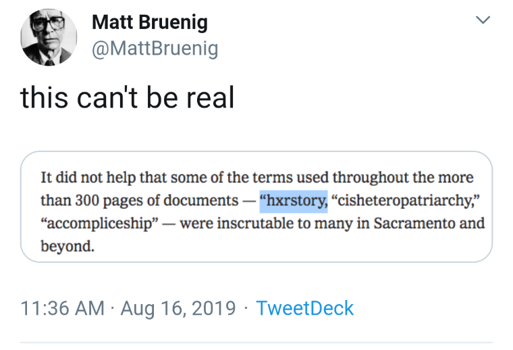Click the phrase "to many in" in the excerpt
The height and width of the screenshot is (350, 513).
tap(327, 223)
